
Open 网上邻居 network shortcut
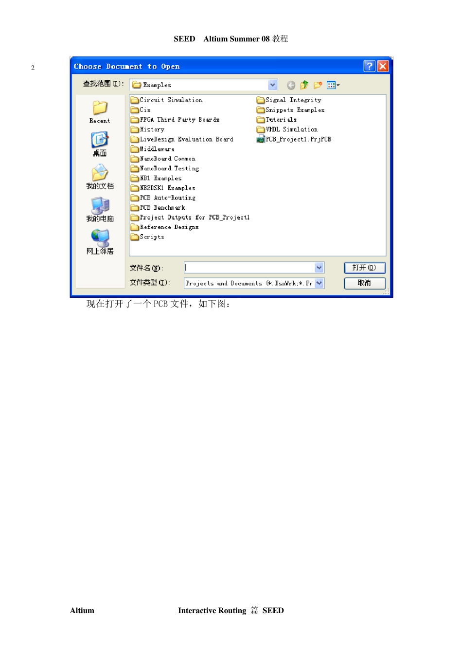click(100, 242)
